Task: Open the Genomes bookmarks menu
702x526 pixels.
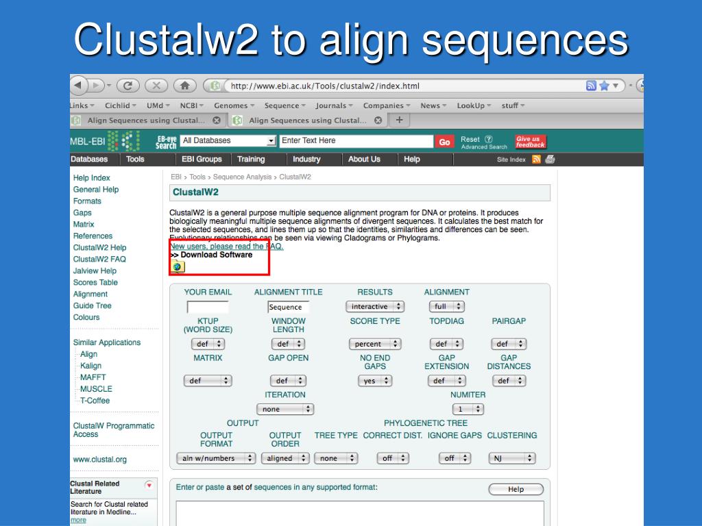Action: (234, 105)
